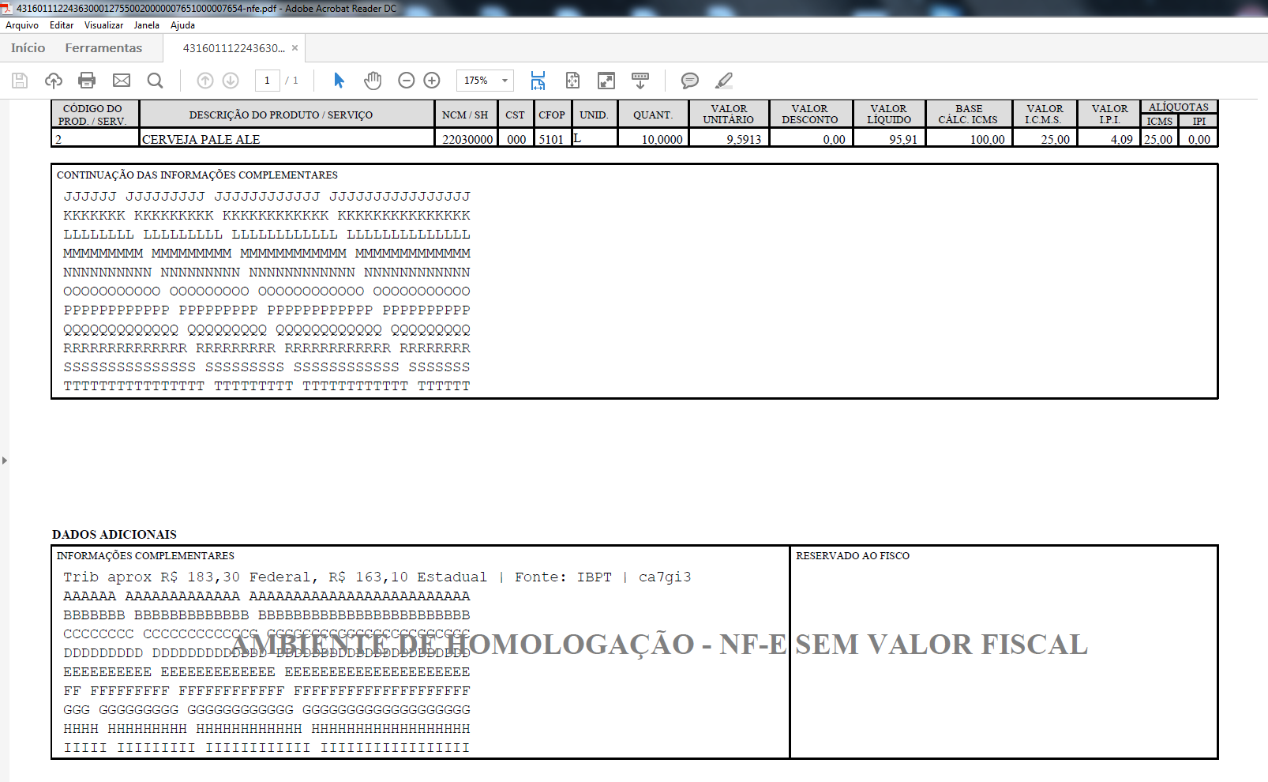The height and width of the screenshot is (782, 1268).
Task: Click the CFOP value 5101
Action: [x=551, y=139]
